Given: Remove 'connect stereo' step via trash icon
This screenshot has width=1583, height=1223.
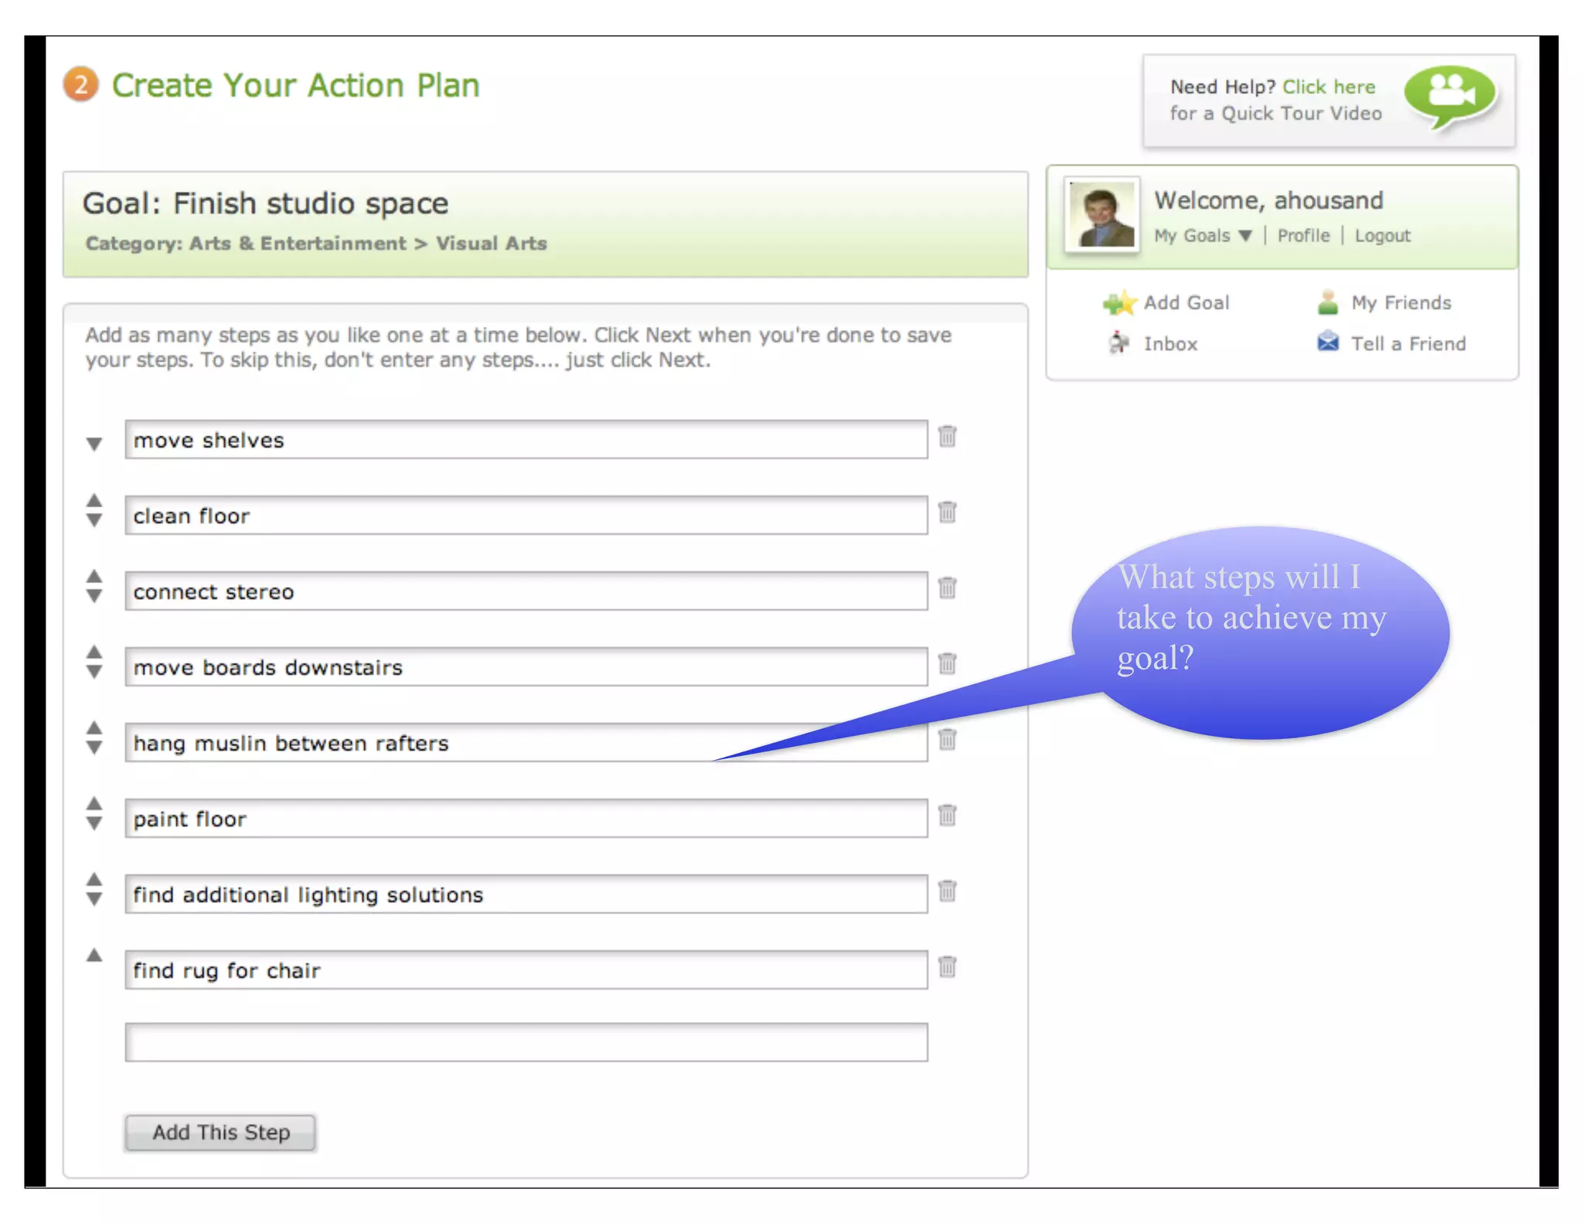Looking at the screenshot, I should pyautogui.click(x=947, y=588).
